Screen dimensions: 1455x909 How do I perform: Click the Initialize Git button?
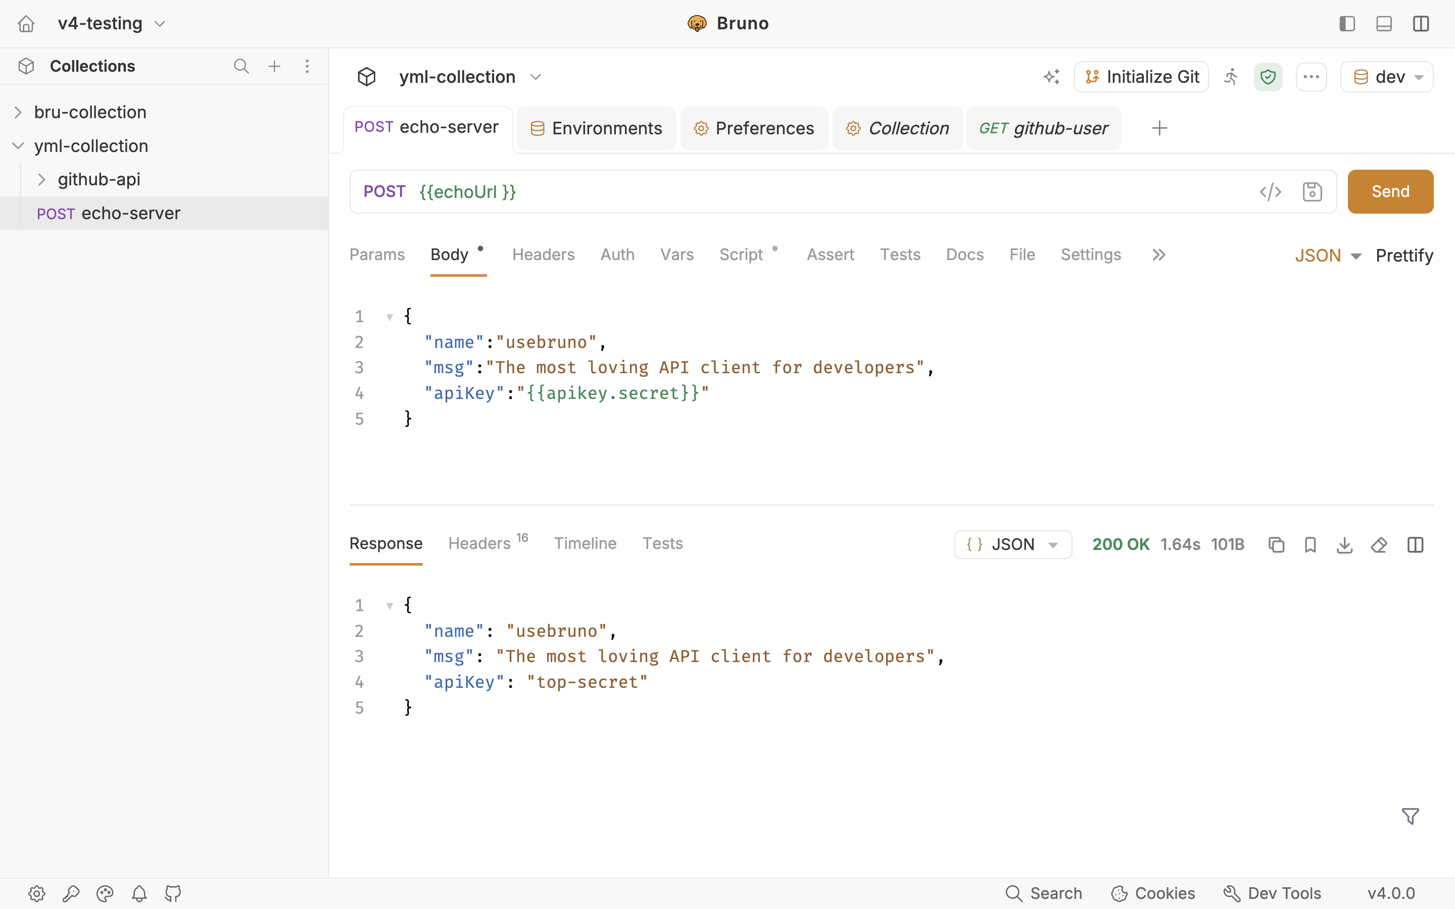[1141, 77]
